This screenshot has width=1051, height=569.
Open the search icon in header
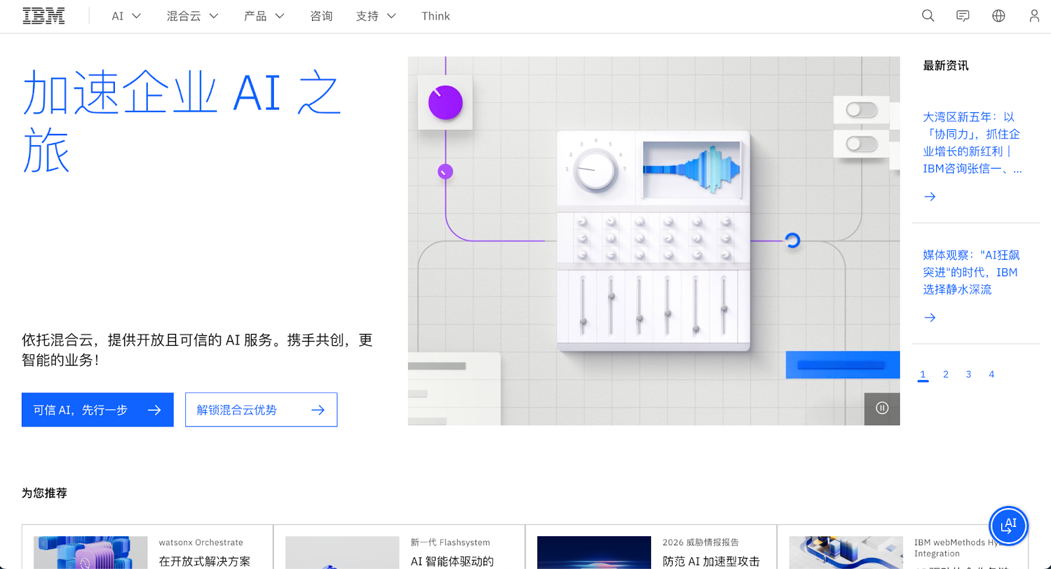click(928, 16)
